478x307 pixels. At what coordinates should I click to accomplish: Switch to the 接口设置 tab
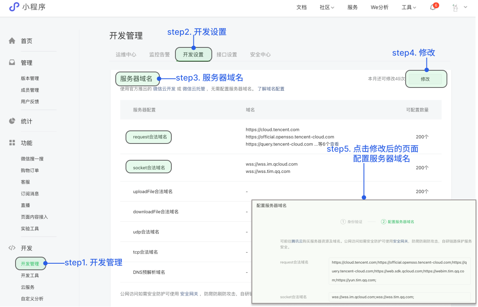pos(227,54)
